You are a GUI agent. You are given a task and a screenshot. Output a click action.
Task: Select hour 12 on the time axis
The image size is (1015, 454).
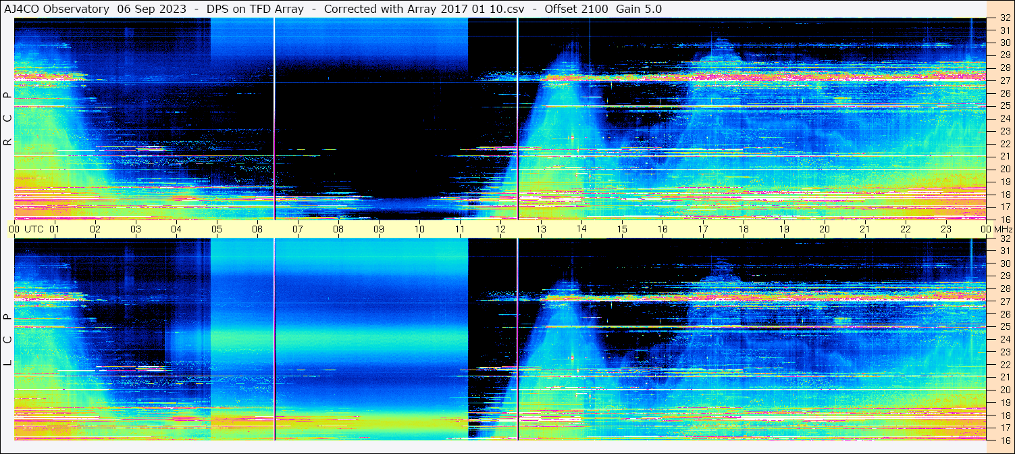point(500,230)
